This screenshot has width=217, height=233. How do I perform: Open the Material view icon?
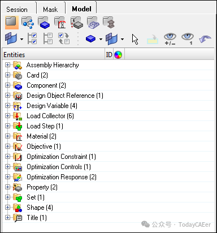[x=60, y=23]
